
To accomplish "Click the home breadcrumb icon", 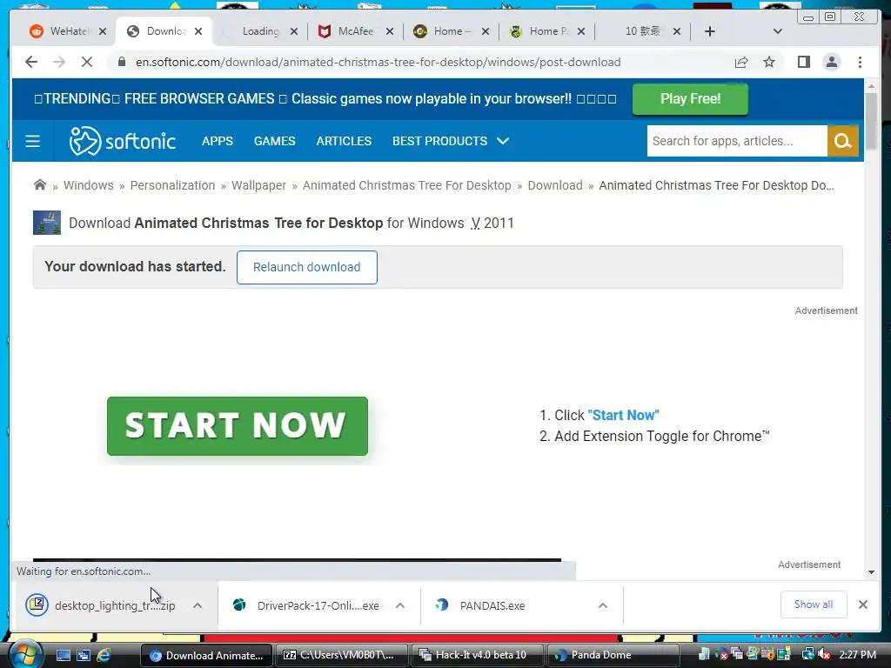I will pos(40,185).
